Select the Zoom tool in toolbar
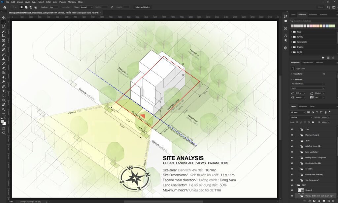Image resolution: width=338 pixels, height=203 pixels. [x=3, y=109]
